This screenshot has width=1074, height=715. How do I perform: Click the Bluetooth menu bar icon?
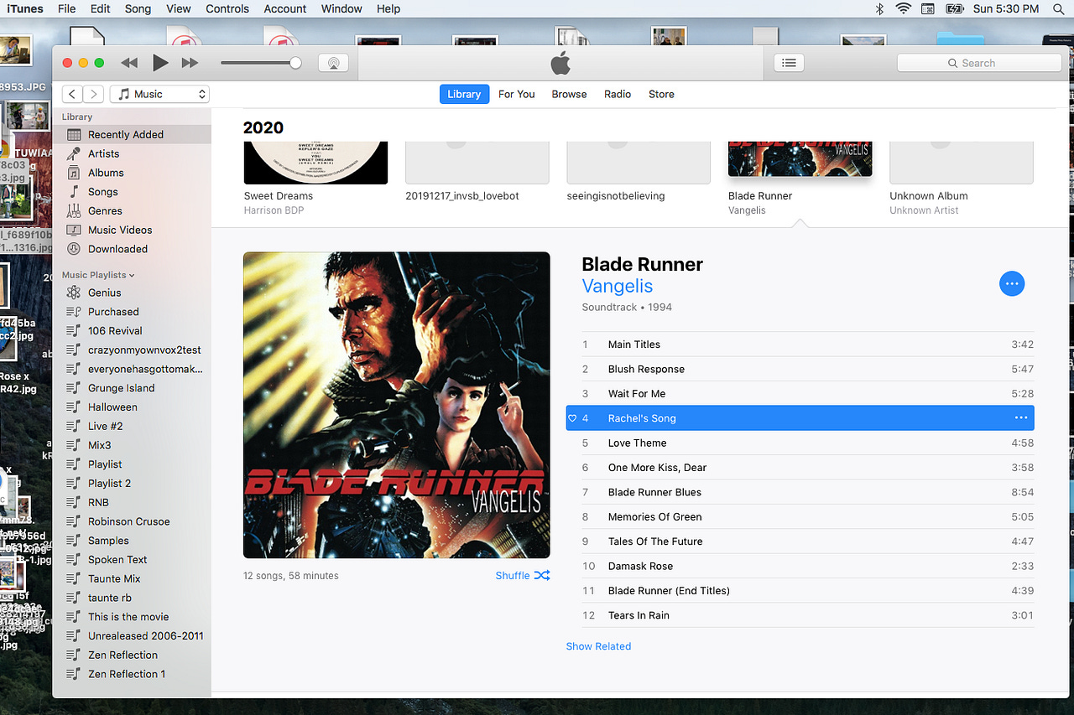879,9
